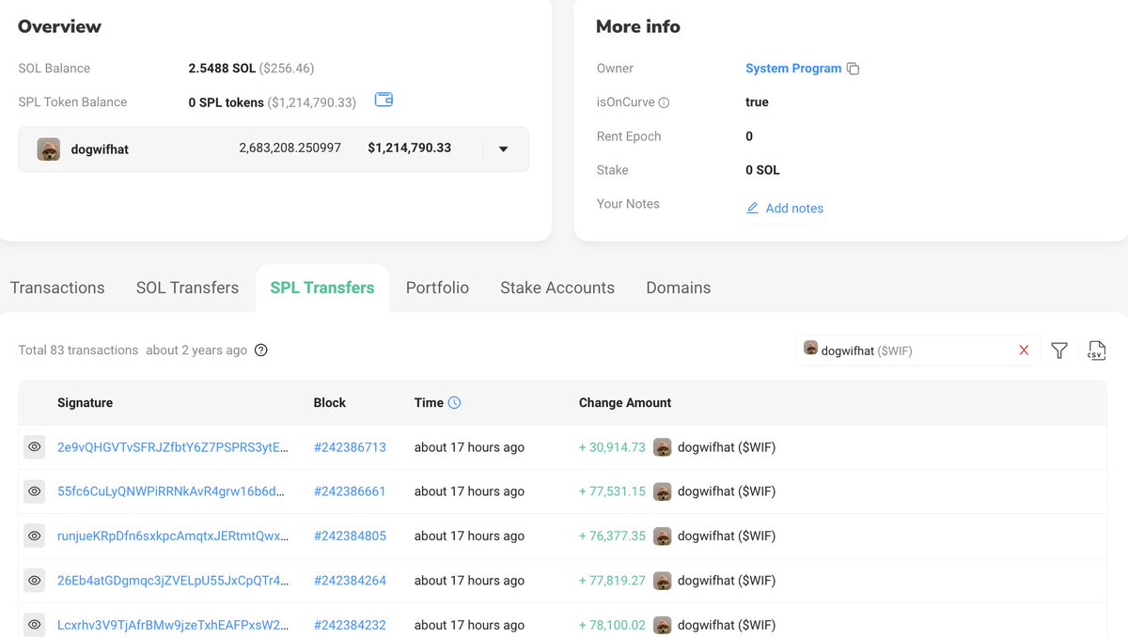The image size is (1128, 638).
Task: Click the 2,683,208.250997 token amount
Action: (x=290, y=148)
